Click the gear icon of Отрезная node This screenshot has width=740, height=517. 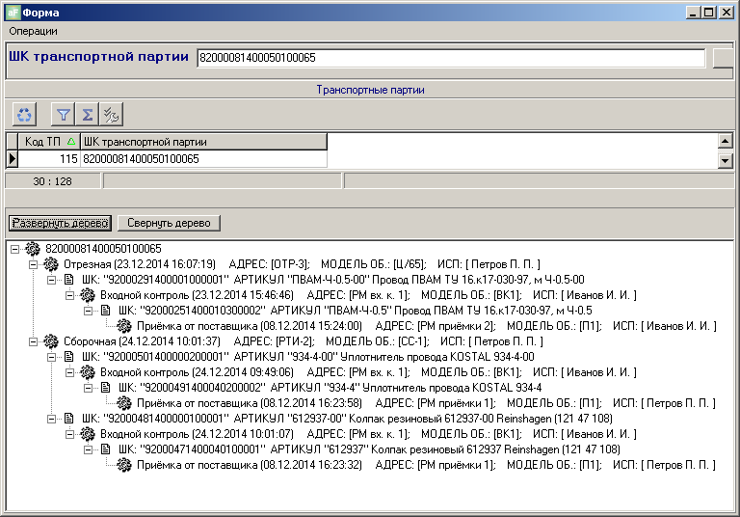click(x=51, y=264)
